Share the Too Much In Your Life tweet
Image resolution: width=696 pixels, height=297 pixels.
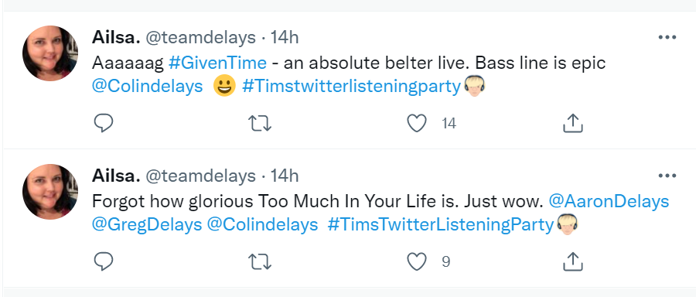[572, 261]
